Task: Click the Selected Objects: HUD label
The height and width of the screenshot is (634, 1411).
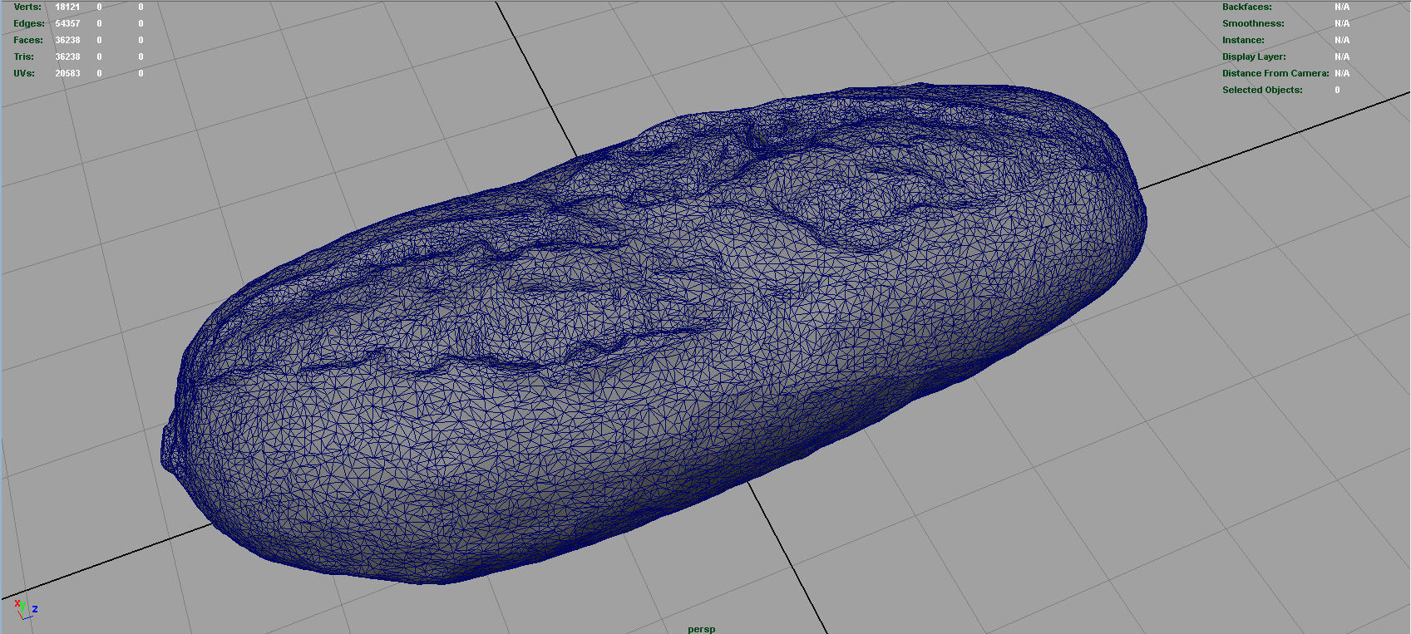Action: [1262, 90]
